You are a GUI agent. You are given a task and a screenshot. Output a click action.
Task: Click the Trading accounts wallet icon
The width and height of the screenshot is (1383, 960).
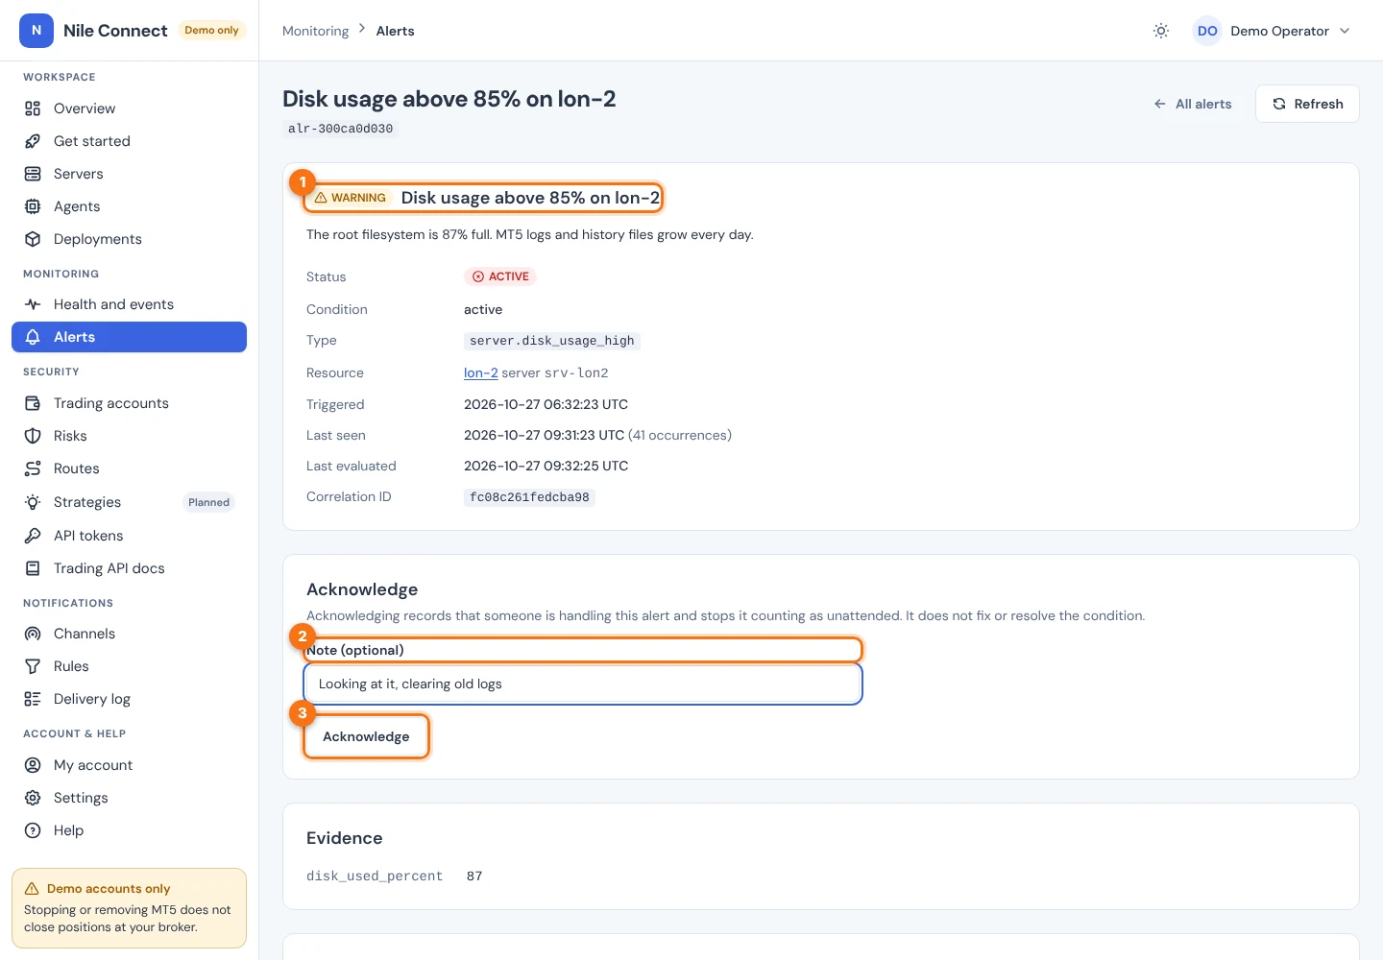coord(33,403)
